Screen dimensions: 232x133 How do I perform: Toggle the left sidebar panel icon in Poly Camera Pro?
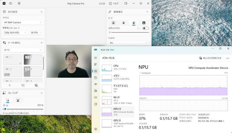pyautogui.click(x=11, y=3)
